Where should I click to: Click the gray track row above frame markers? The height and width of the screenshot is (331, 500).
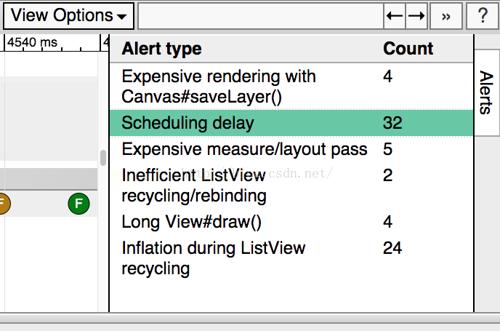[49, 179]
